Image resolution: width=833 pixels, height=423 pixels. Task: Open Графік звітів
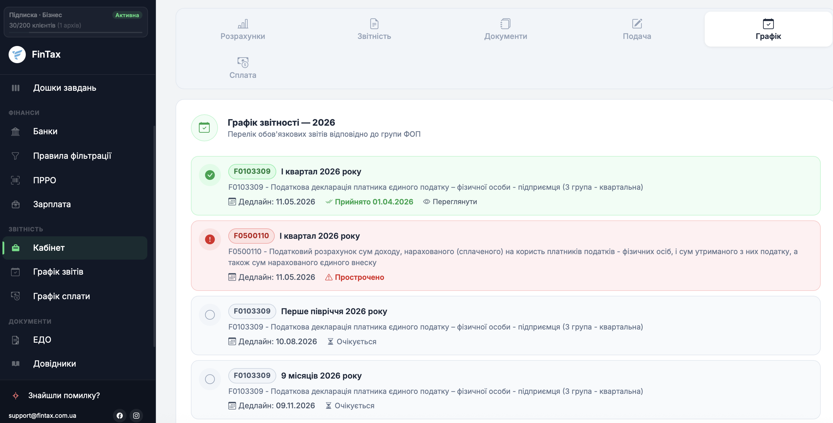[75, 272]
